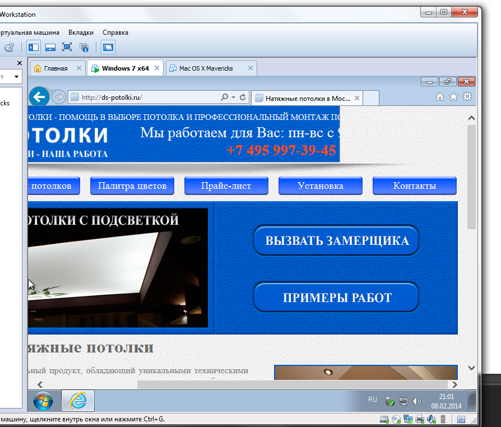This screenshot has height=427, width=501.
Task: Open IE favorites star icon
Action: pos(453,97)
